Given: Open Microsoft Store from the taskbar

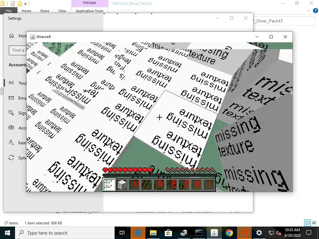Looking at the screenshot, I should click(x=168, y=233).
